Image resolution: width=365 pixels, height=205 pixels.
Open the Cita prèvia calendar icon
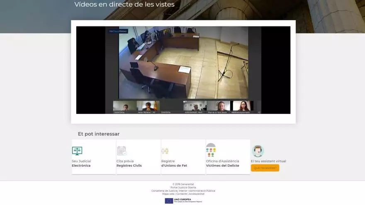coord(122,151)
